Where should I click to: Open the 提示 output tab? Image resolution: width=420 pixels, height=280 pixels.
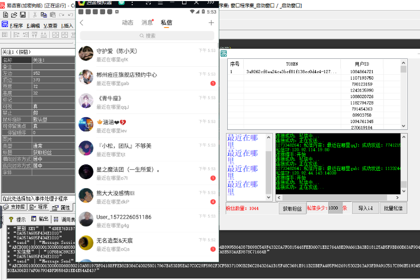pos(18,220)
